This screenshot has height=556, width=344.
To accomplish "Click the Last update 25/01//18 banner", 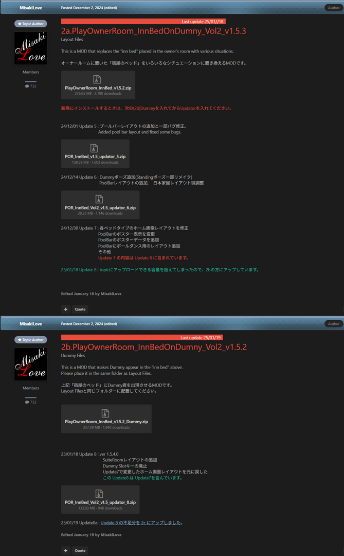I will (143, 22).
